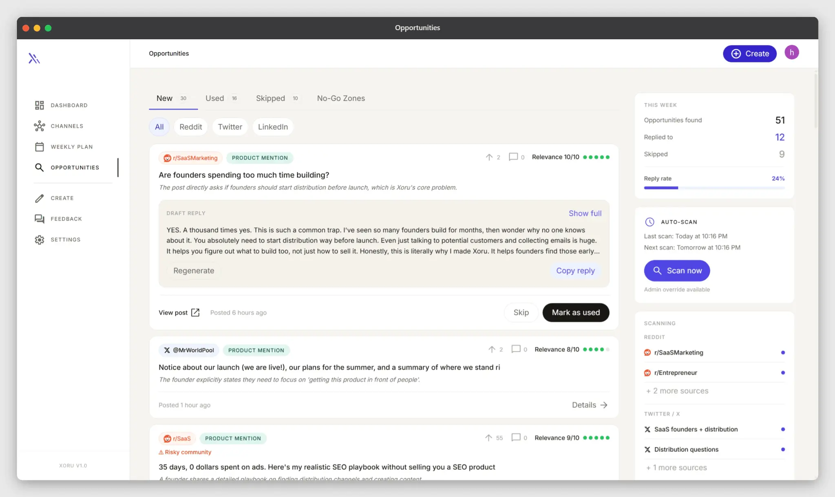The height and width of the screenshot is (497, 835).
Task: Toggle SaaS founders + distribution status dot
Action: pyautogui.click(x=783, y=429)
